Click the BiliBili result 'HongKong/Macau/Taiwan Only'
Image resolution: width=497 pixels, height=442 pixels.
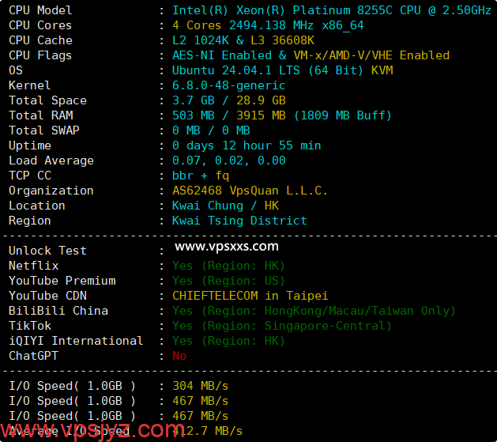click(356, 311)
